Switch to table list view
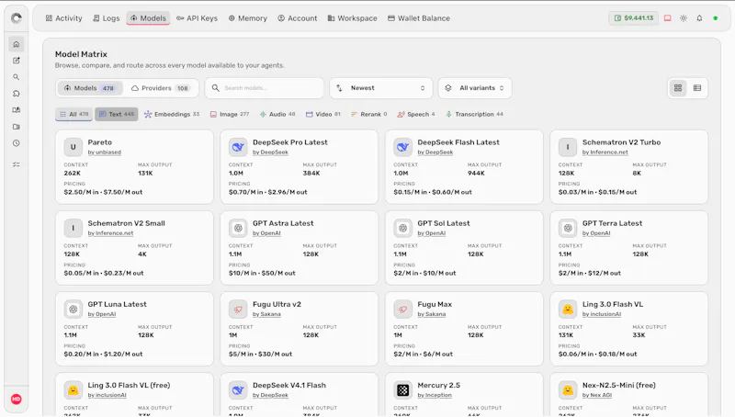 pos(697,88)
